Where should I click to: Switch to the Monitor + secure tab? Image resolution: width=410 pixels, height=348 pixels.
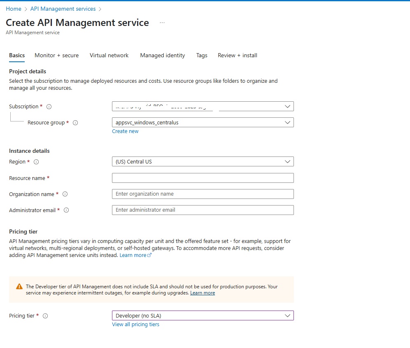[x=57, y=56]
